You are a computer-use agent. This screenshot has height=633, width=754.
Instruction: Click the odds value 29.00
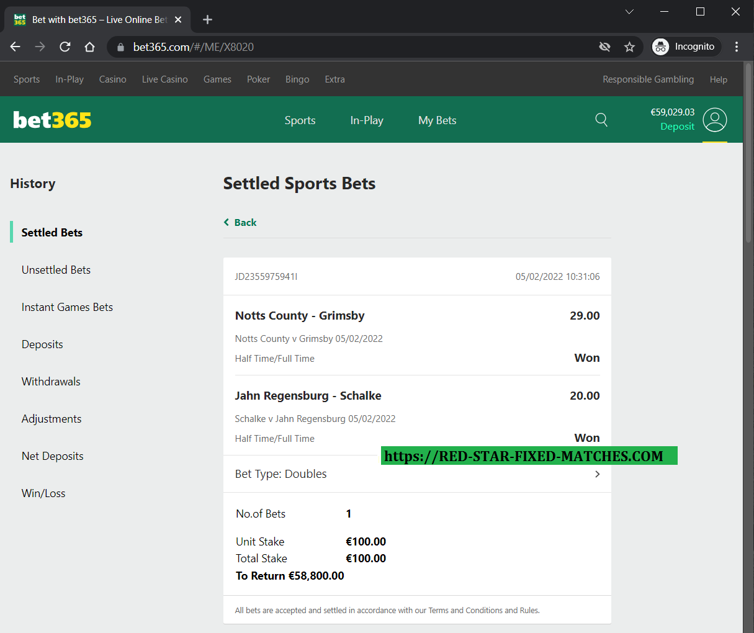(585, 316)
